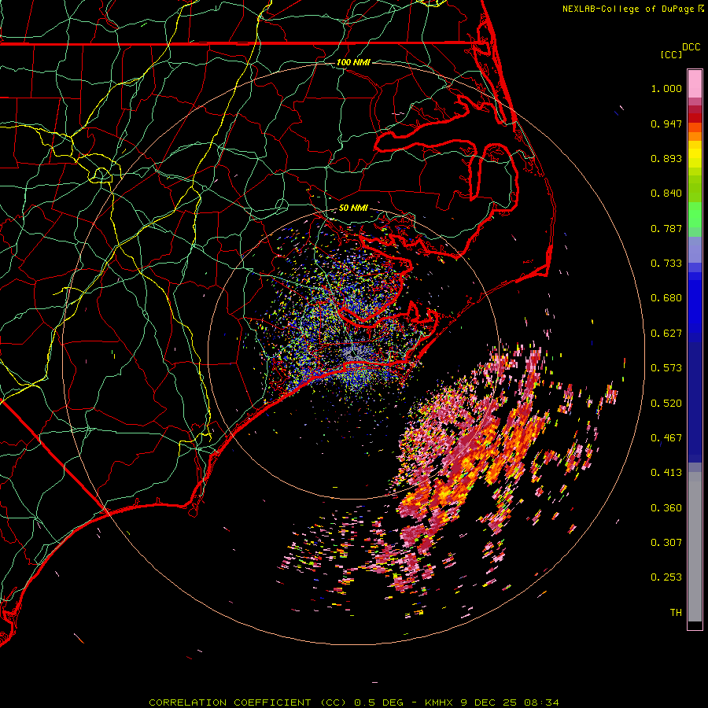Click the KMHX station identifier in the caption
Screen dimensions: 708x708
(x=439, y=702)
